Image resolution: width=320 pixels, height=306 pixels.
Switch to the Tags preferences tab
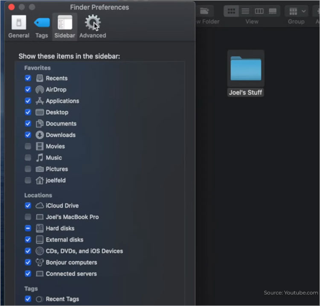[42, 27]
